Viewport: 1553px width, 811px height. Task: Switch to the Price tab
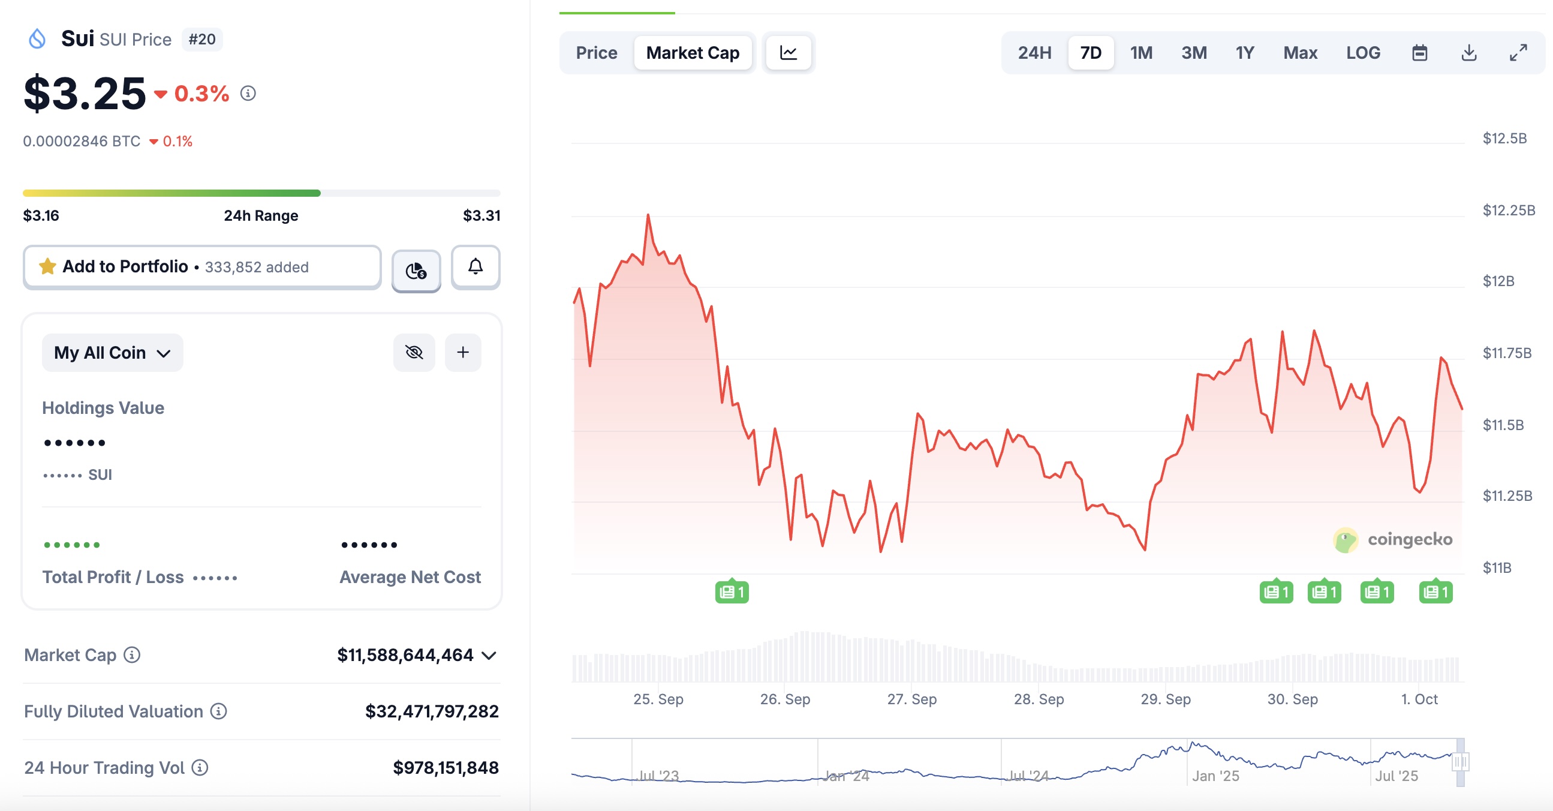[x=596, y=53]
